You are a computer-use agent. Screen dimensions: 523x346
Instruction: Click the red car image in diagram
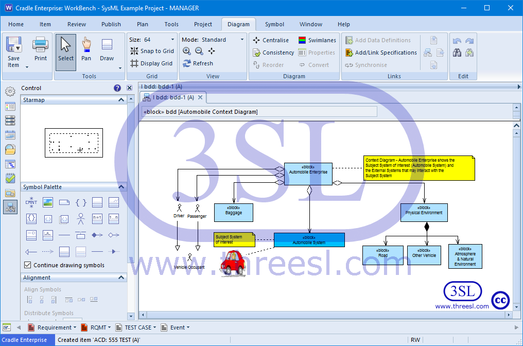click(233, 264)
